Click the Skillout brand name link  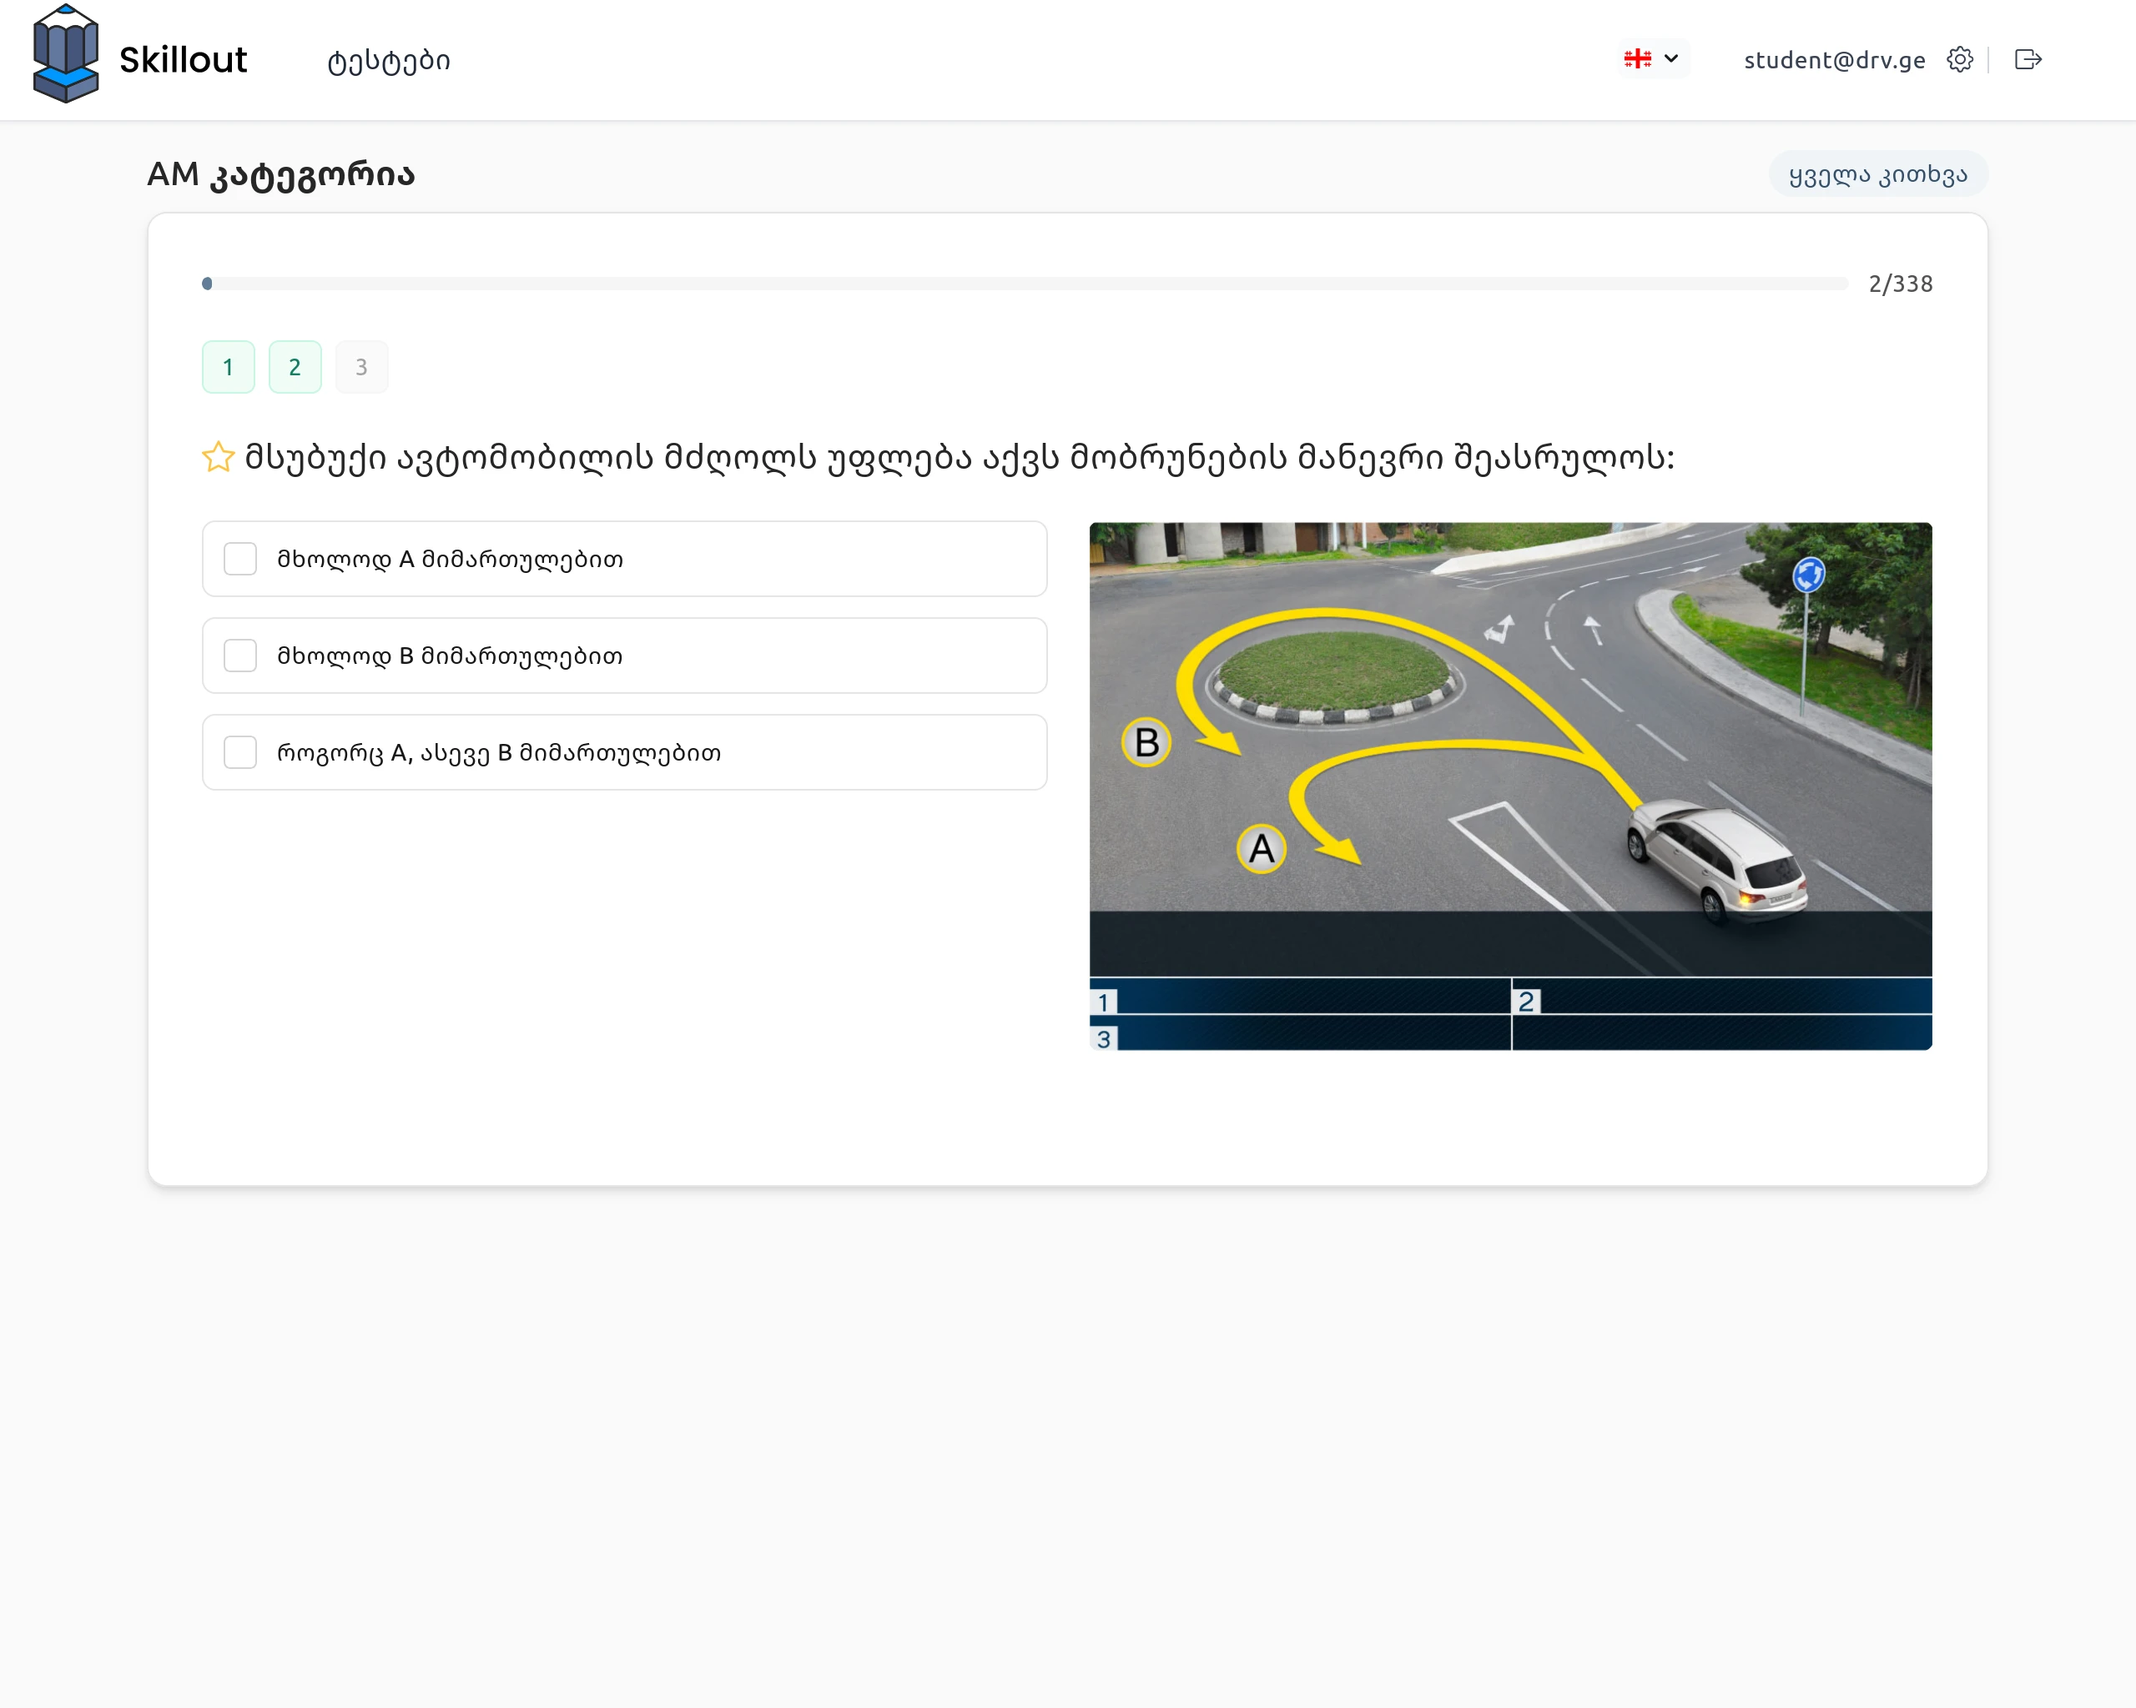pyautogui.click(x=184, y=60)
